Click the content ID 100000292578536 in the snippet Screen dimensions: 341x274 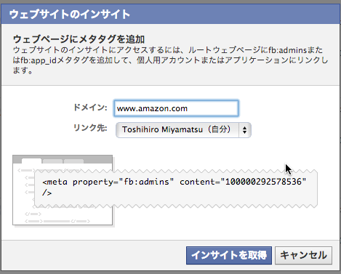[263, 182]
